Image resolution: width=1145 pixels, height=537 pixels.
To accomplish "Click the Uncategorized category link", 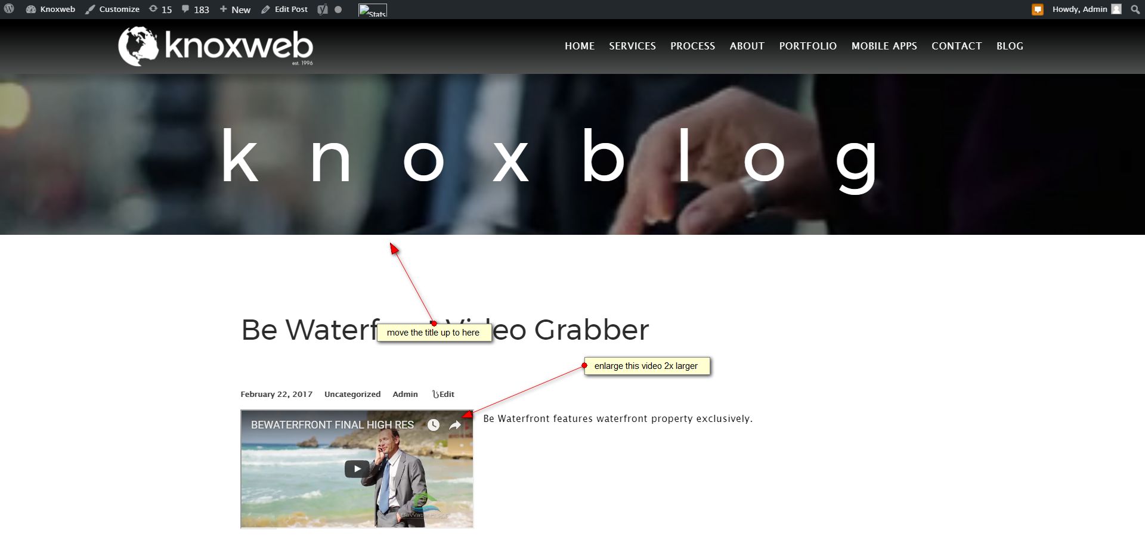I will [x=352, y=394].
